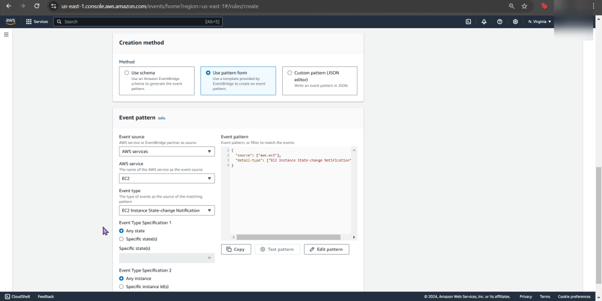The height and width of the screenshot is (301, 602).
Task: Select Custom pattern (JSON editor) option
Action: [290, 73]
